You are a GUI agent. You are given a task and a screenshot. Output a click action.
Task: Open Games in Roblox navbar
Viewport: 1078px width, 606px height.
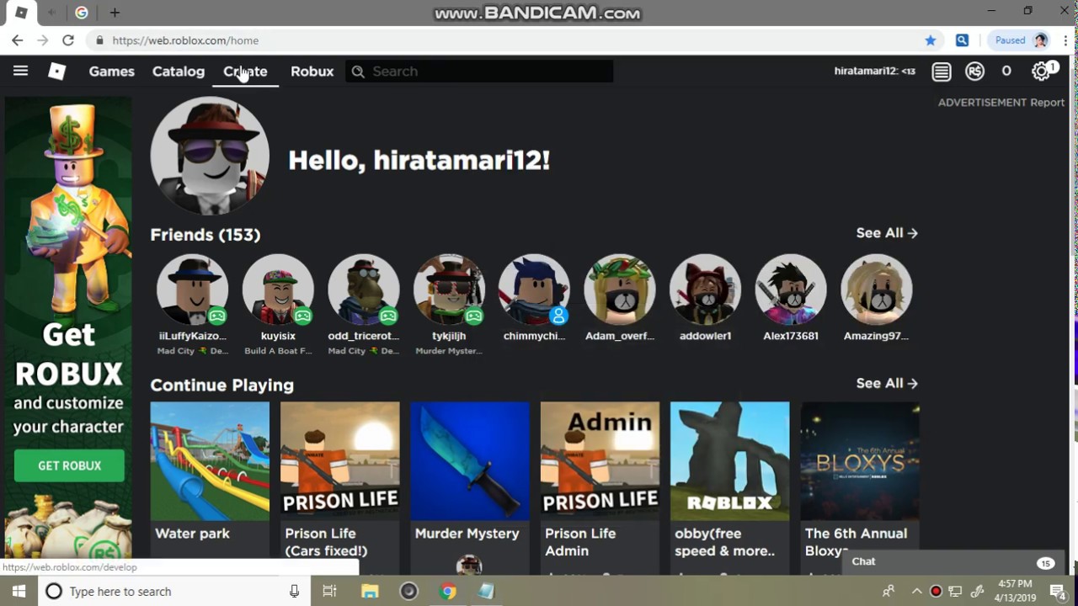[x=112, y=72]
